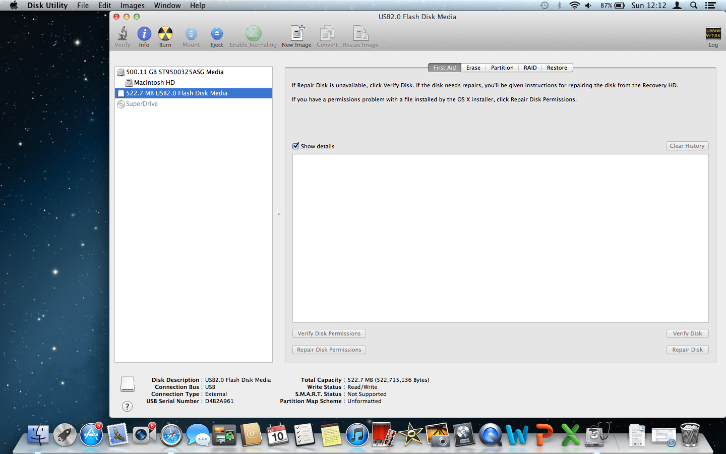Open the Info toolbar icon
This screenshot has height=454, width=726.
144,34
